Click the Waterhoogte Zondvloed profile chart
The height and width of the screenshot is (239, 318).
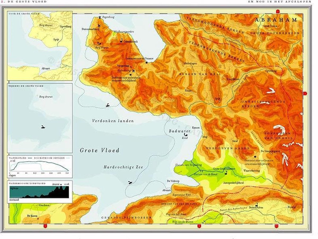click(40, 192)
